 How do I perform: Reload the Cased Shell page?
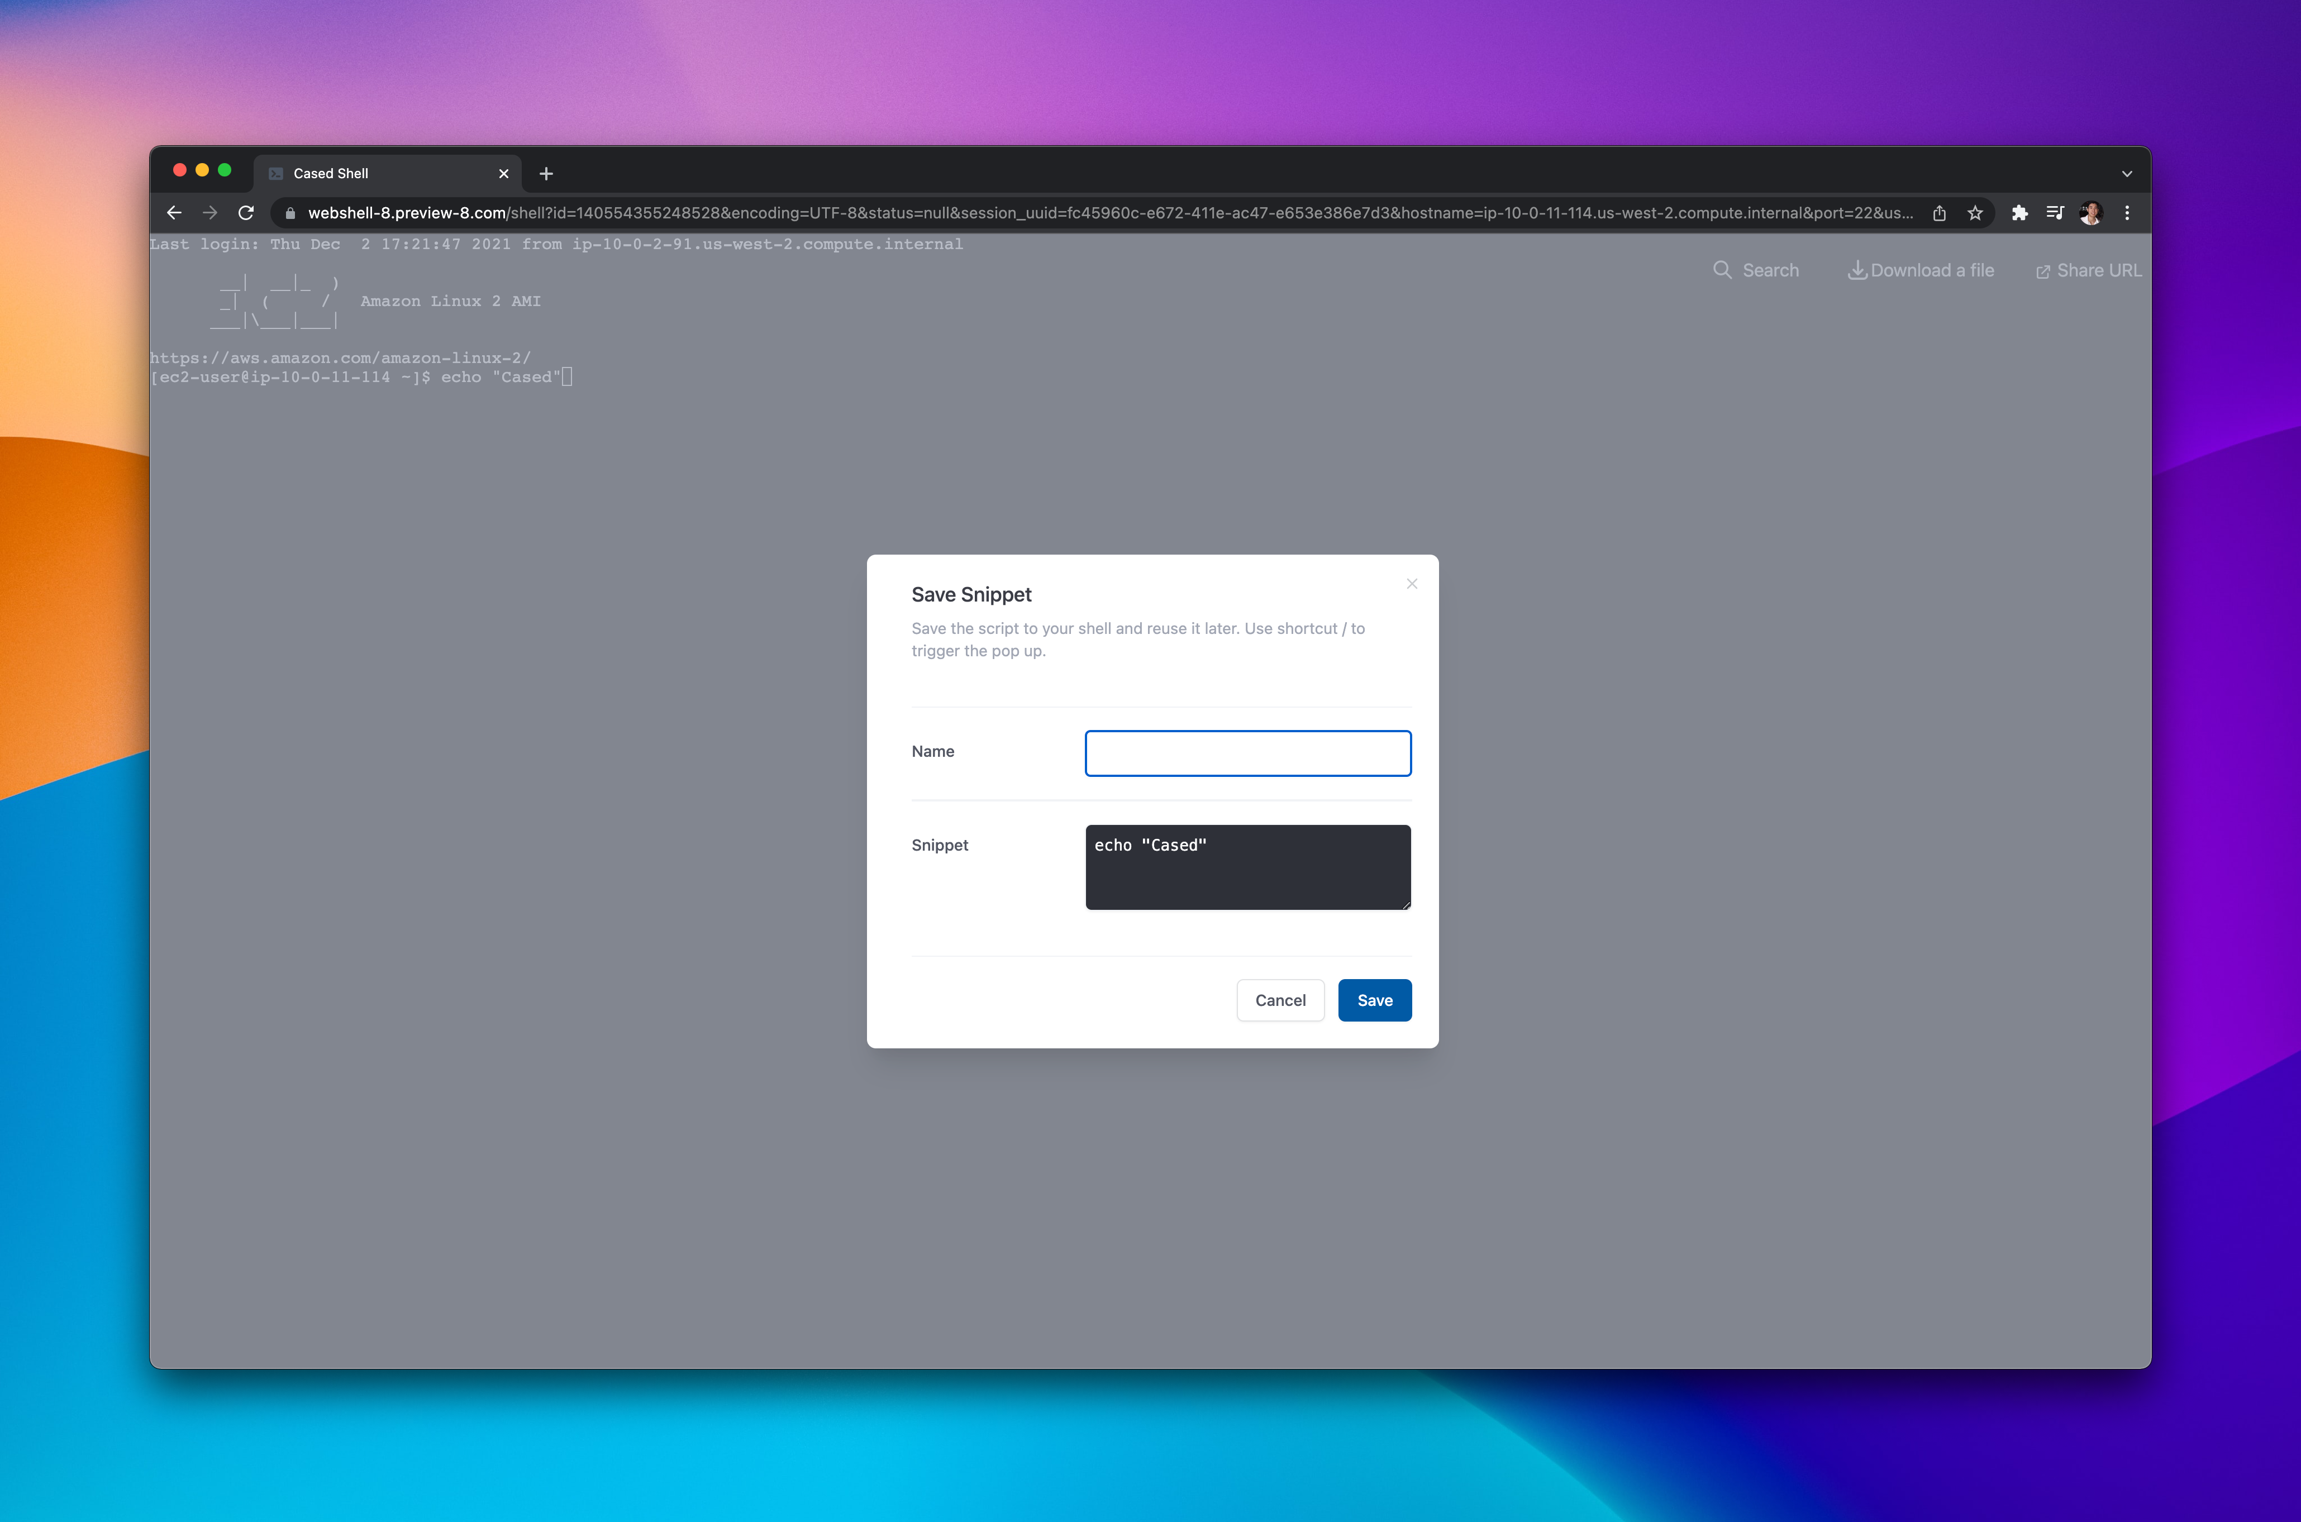[x=246, y=213]
